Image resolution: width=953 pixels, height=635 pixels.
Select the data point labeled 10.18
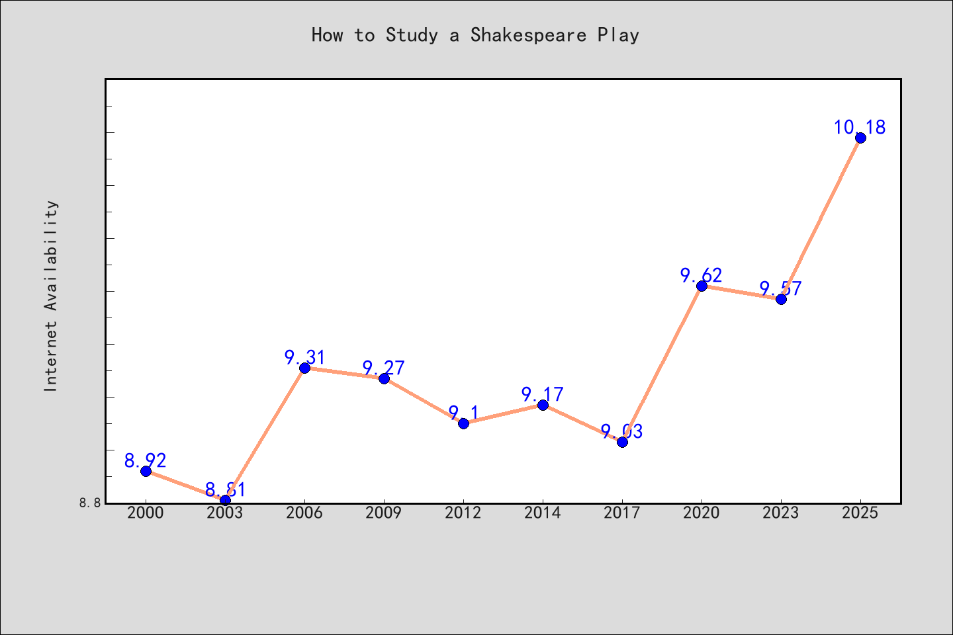860,138
